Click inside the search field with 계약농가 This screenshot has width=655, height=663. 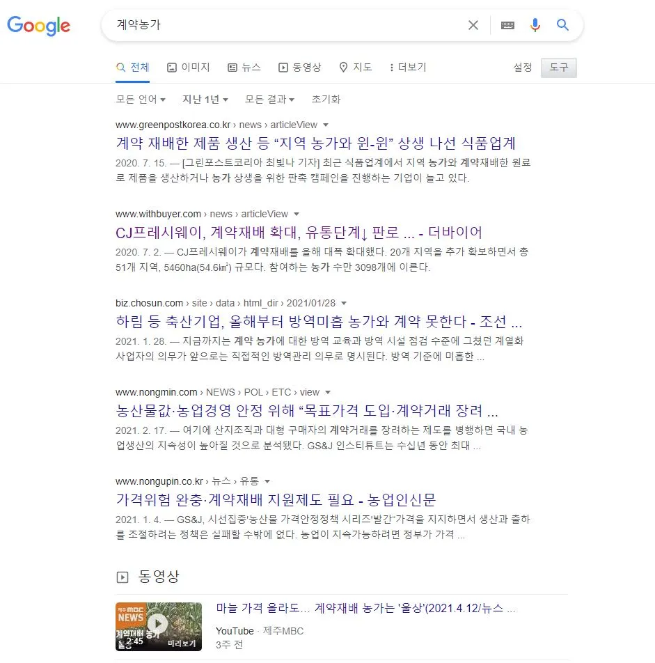287,25
